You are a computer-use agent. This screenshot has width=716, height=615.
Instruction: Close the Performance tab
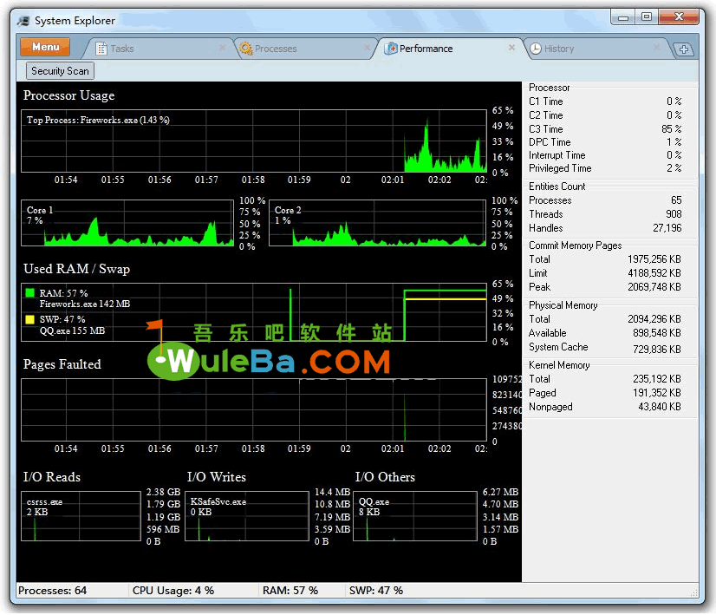[511, 48]
